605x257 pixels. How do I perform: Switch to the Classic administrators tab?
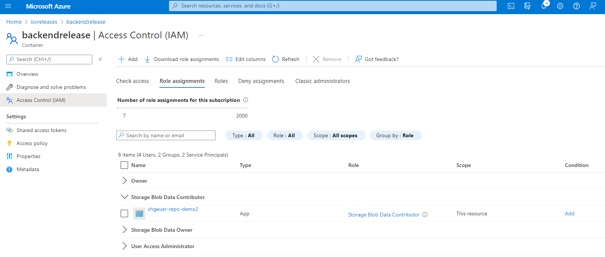pos(322,81)
